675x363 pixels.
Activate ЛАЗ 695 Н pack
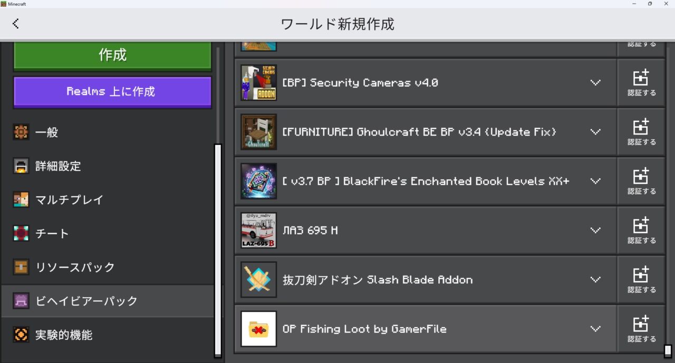click(x=641, y=231)
